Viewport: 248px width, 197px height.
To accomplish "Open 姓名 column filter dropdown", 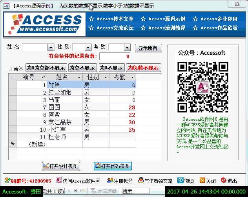I will [x=79, y=77].
